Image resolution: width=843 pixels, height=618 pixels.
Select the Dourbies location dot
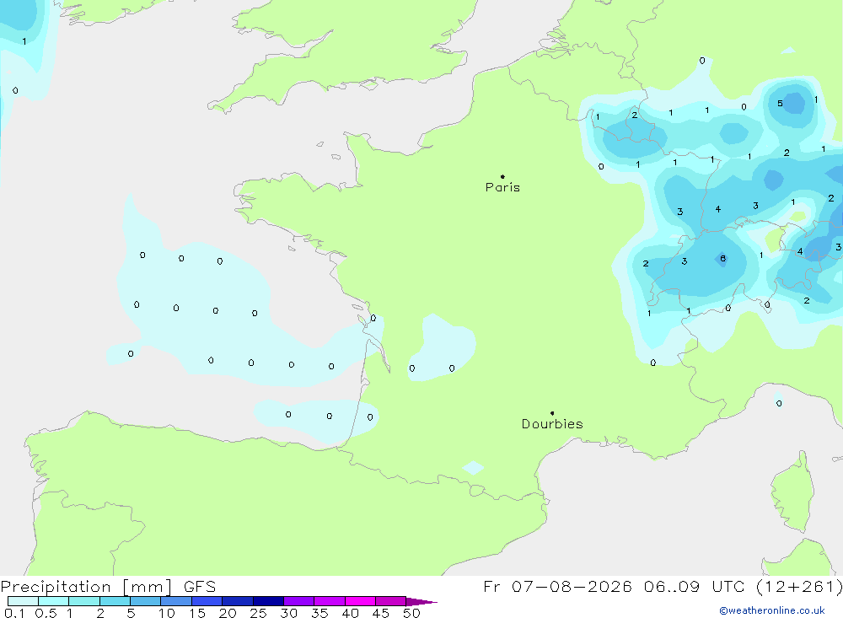coord(552,413)
